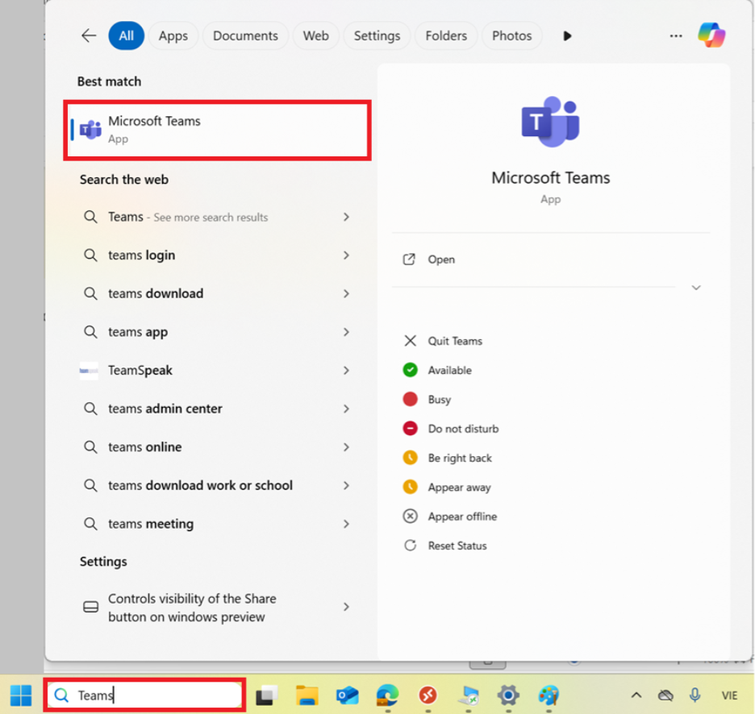Set status to Be right back

(x=448, y=458)
